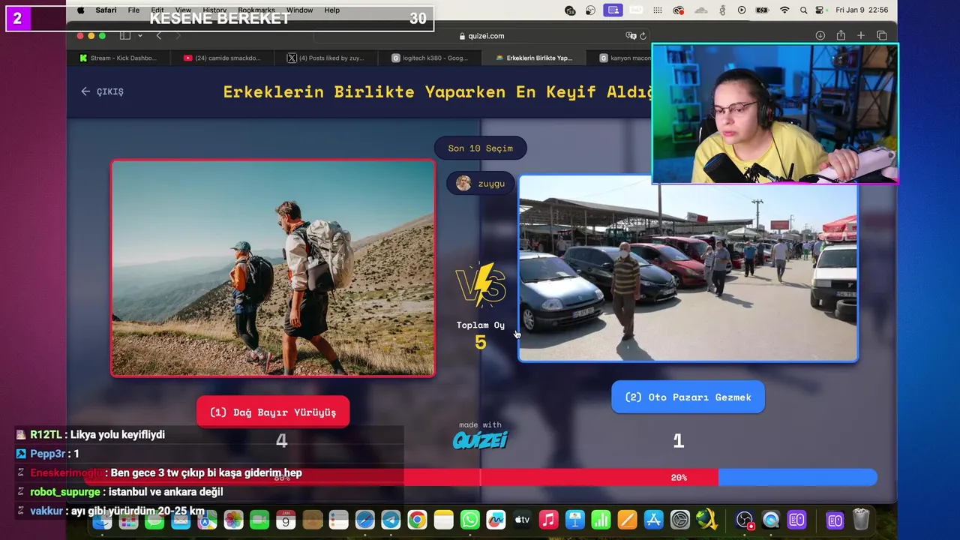960x540 pixels.
Task: Open the Safari share menu
Action: tap(841, 36)
